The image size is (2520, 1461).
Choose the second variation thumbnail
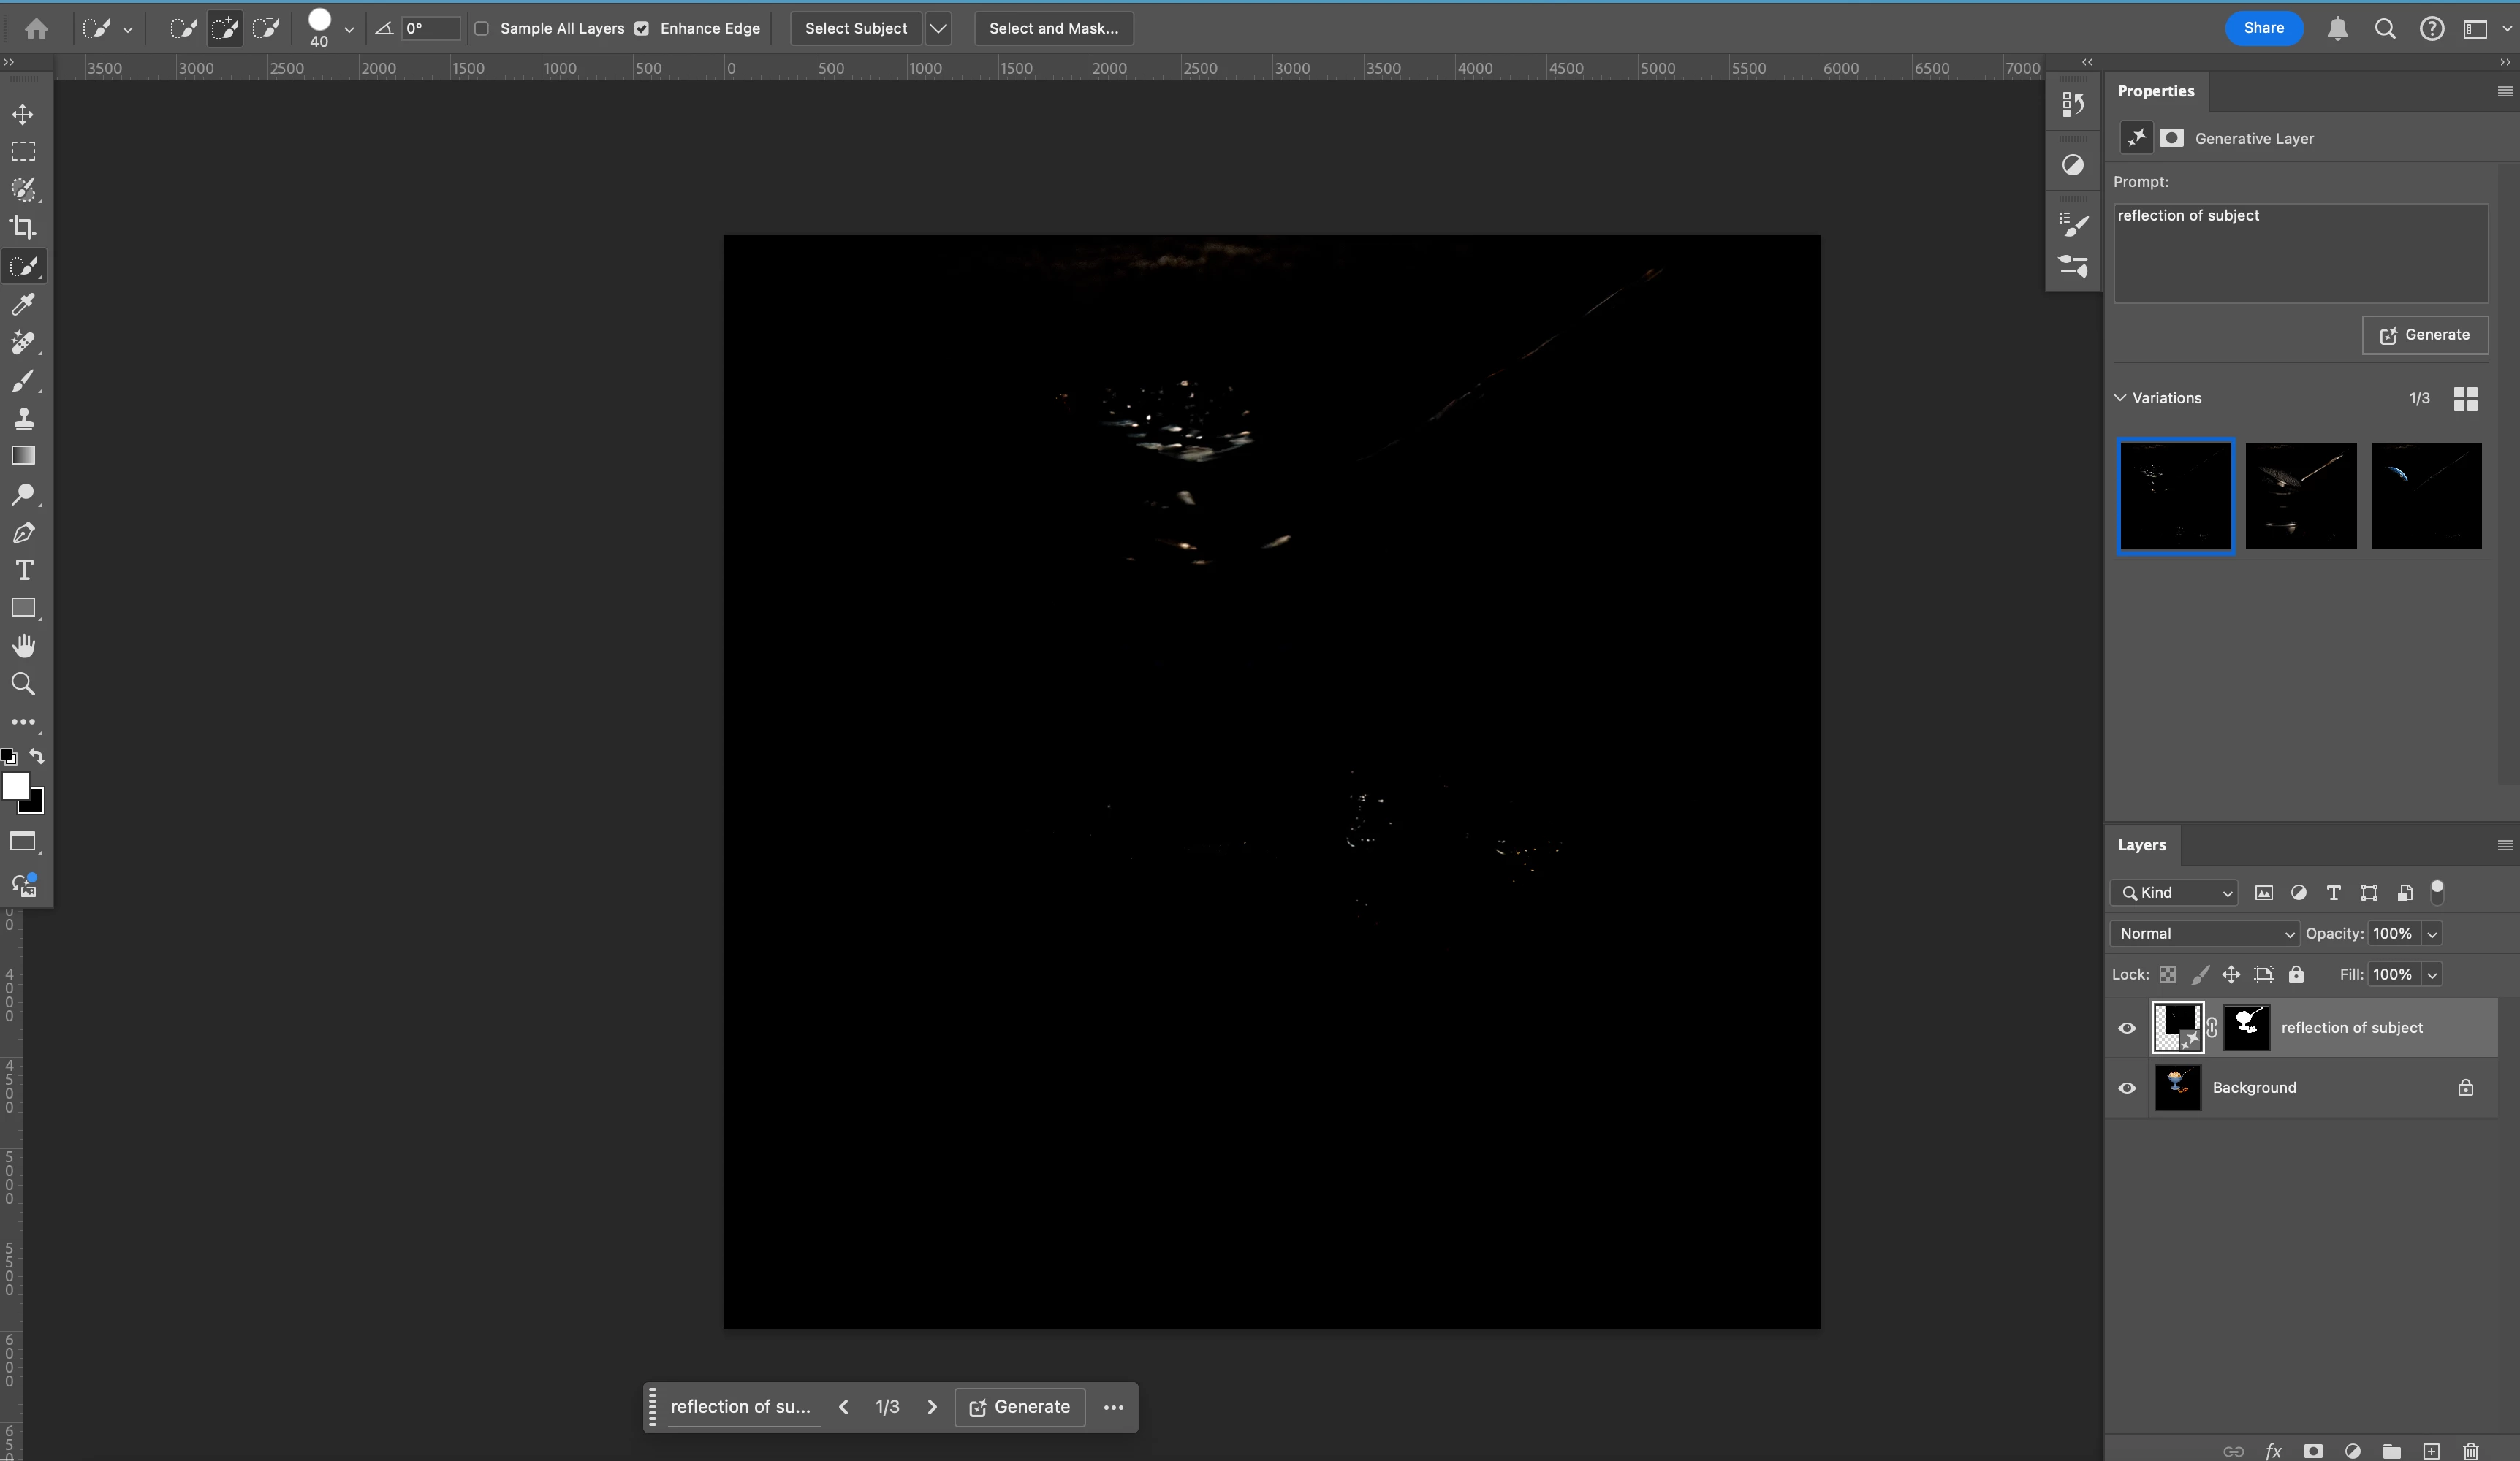point(2300,497)
